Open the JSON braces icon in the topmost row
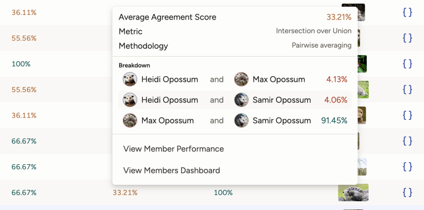Image resolution: width=424 pixels, height=210 pixels. [x=407, y=12]
